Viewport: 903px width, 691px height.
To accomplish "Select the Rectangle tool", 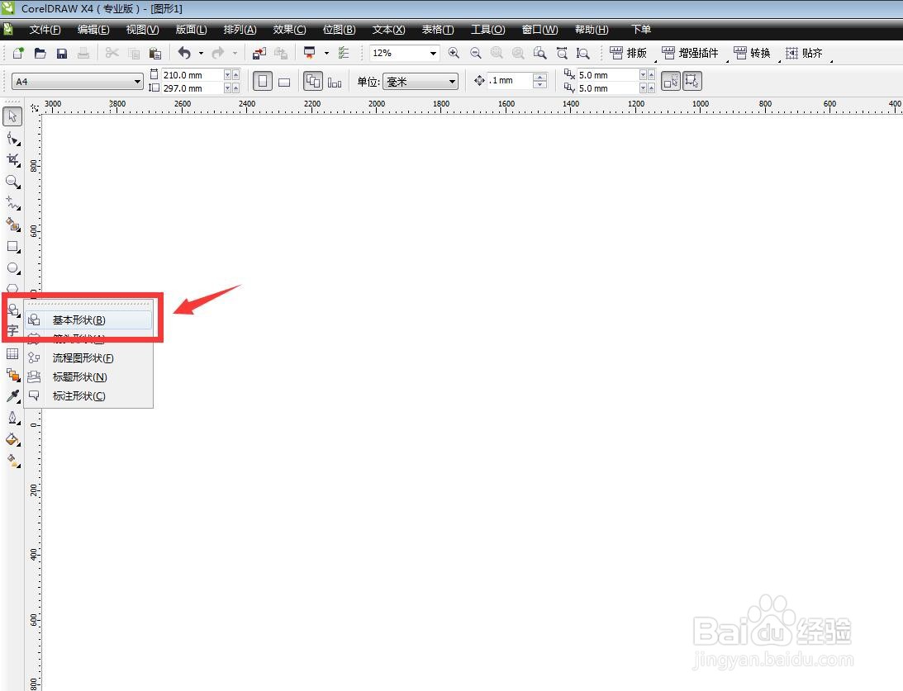I will 12,247.
